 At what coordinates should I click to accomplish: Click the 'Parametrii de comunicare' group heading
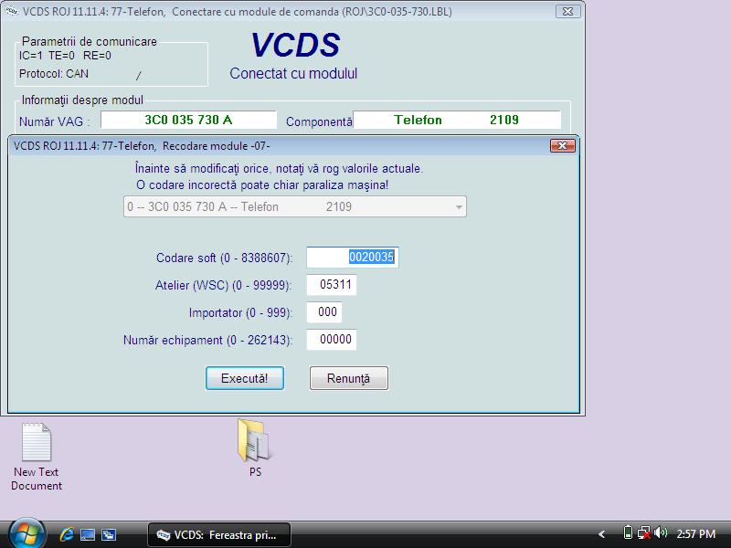point(89,41)
